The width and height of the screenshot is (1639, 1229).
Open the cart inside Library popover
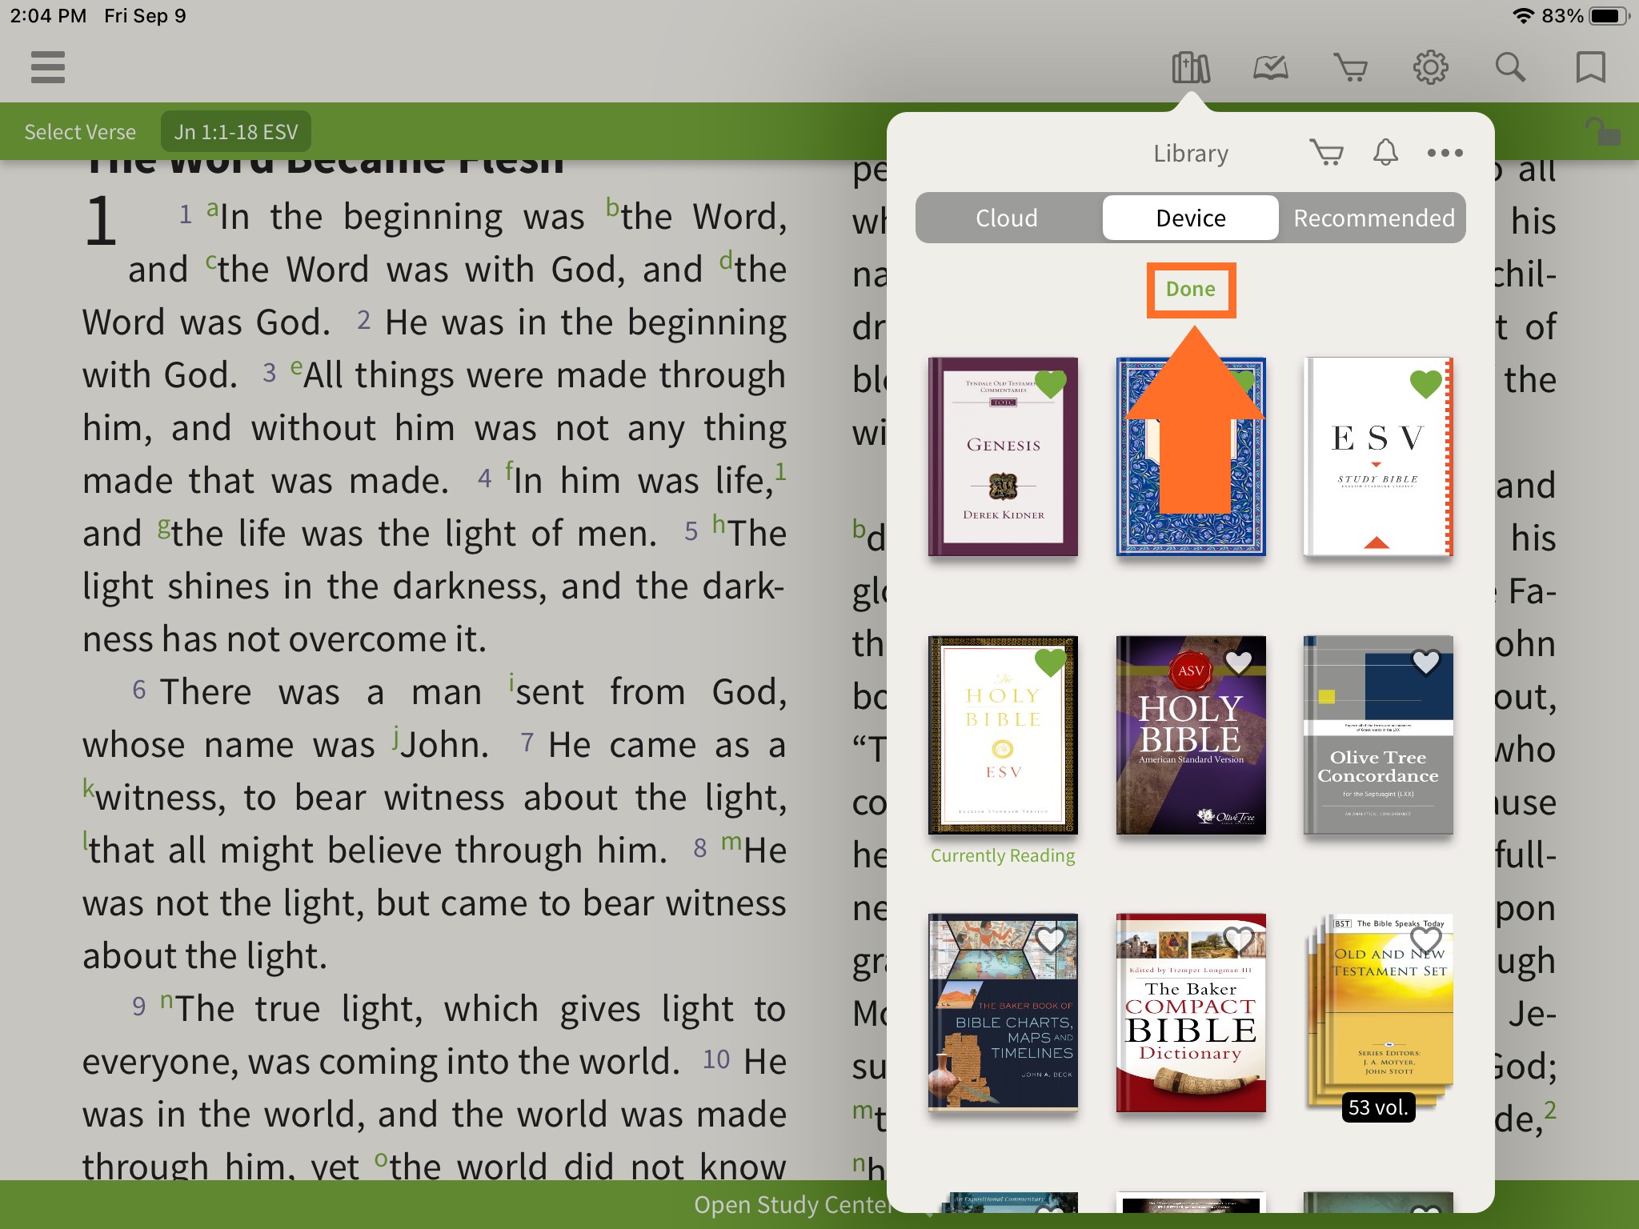coord(1327,152)
